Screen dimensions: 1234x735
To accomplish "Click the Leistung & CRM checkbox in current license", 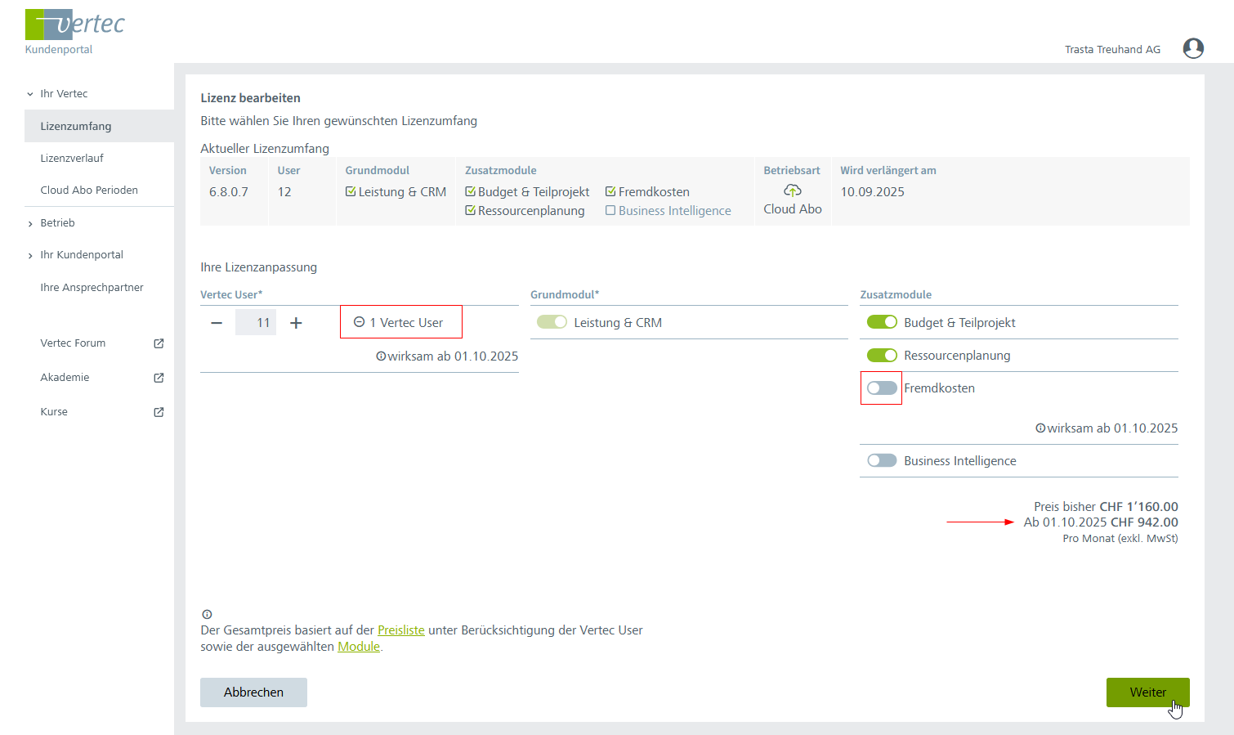I will 351,191.
